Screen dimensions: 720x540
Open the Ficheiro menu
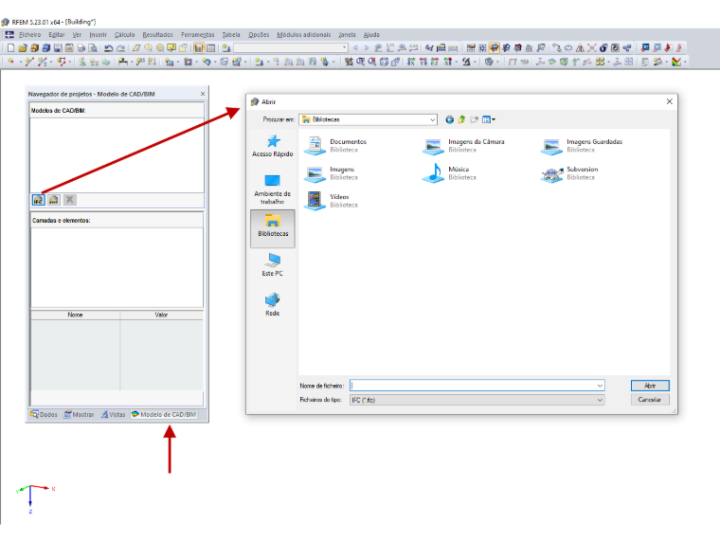click(x=30, y=34)
